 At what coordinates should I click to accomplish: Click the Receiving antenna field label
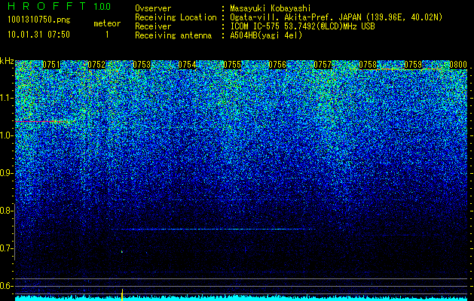(x=173, y=35)
